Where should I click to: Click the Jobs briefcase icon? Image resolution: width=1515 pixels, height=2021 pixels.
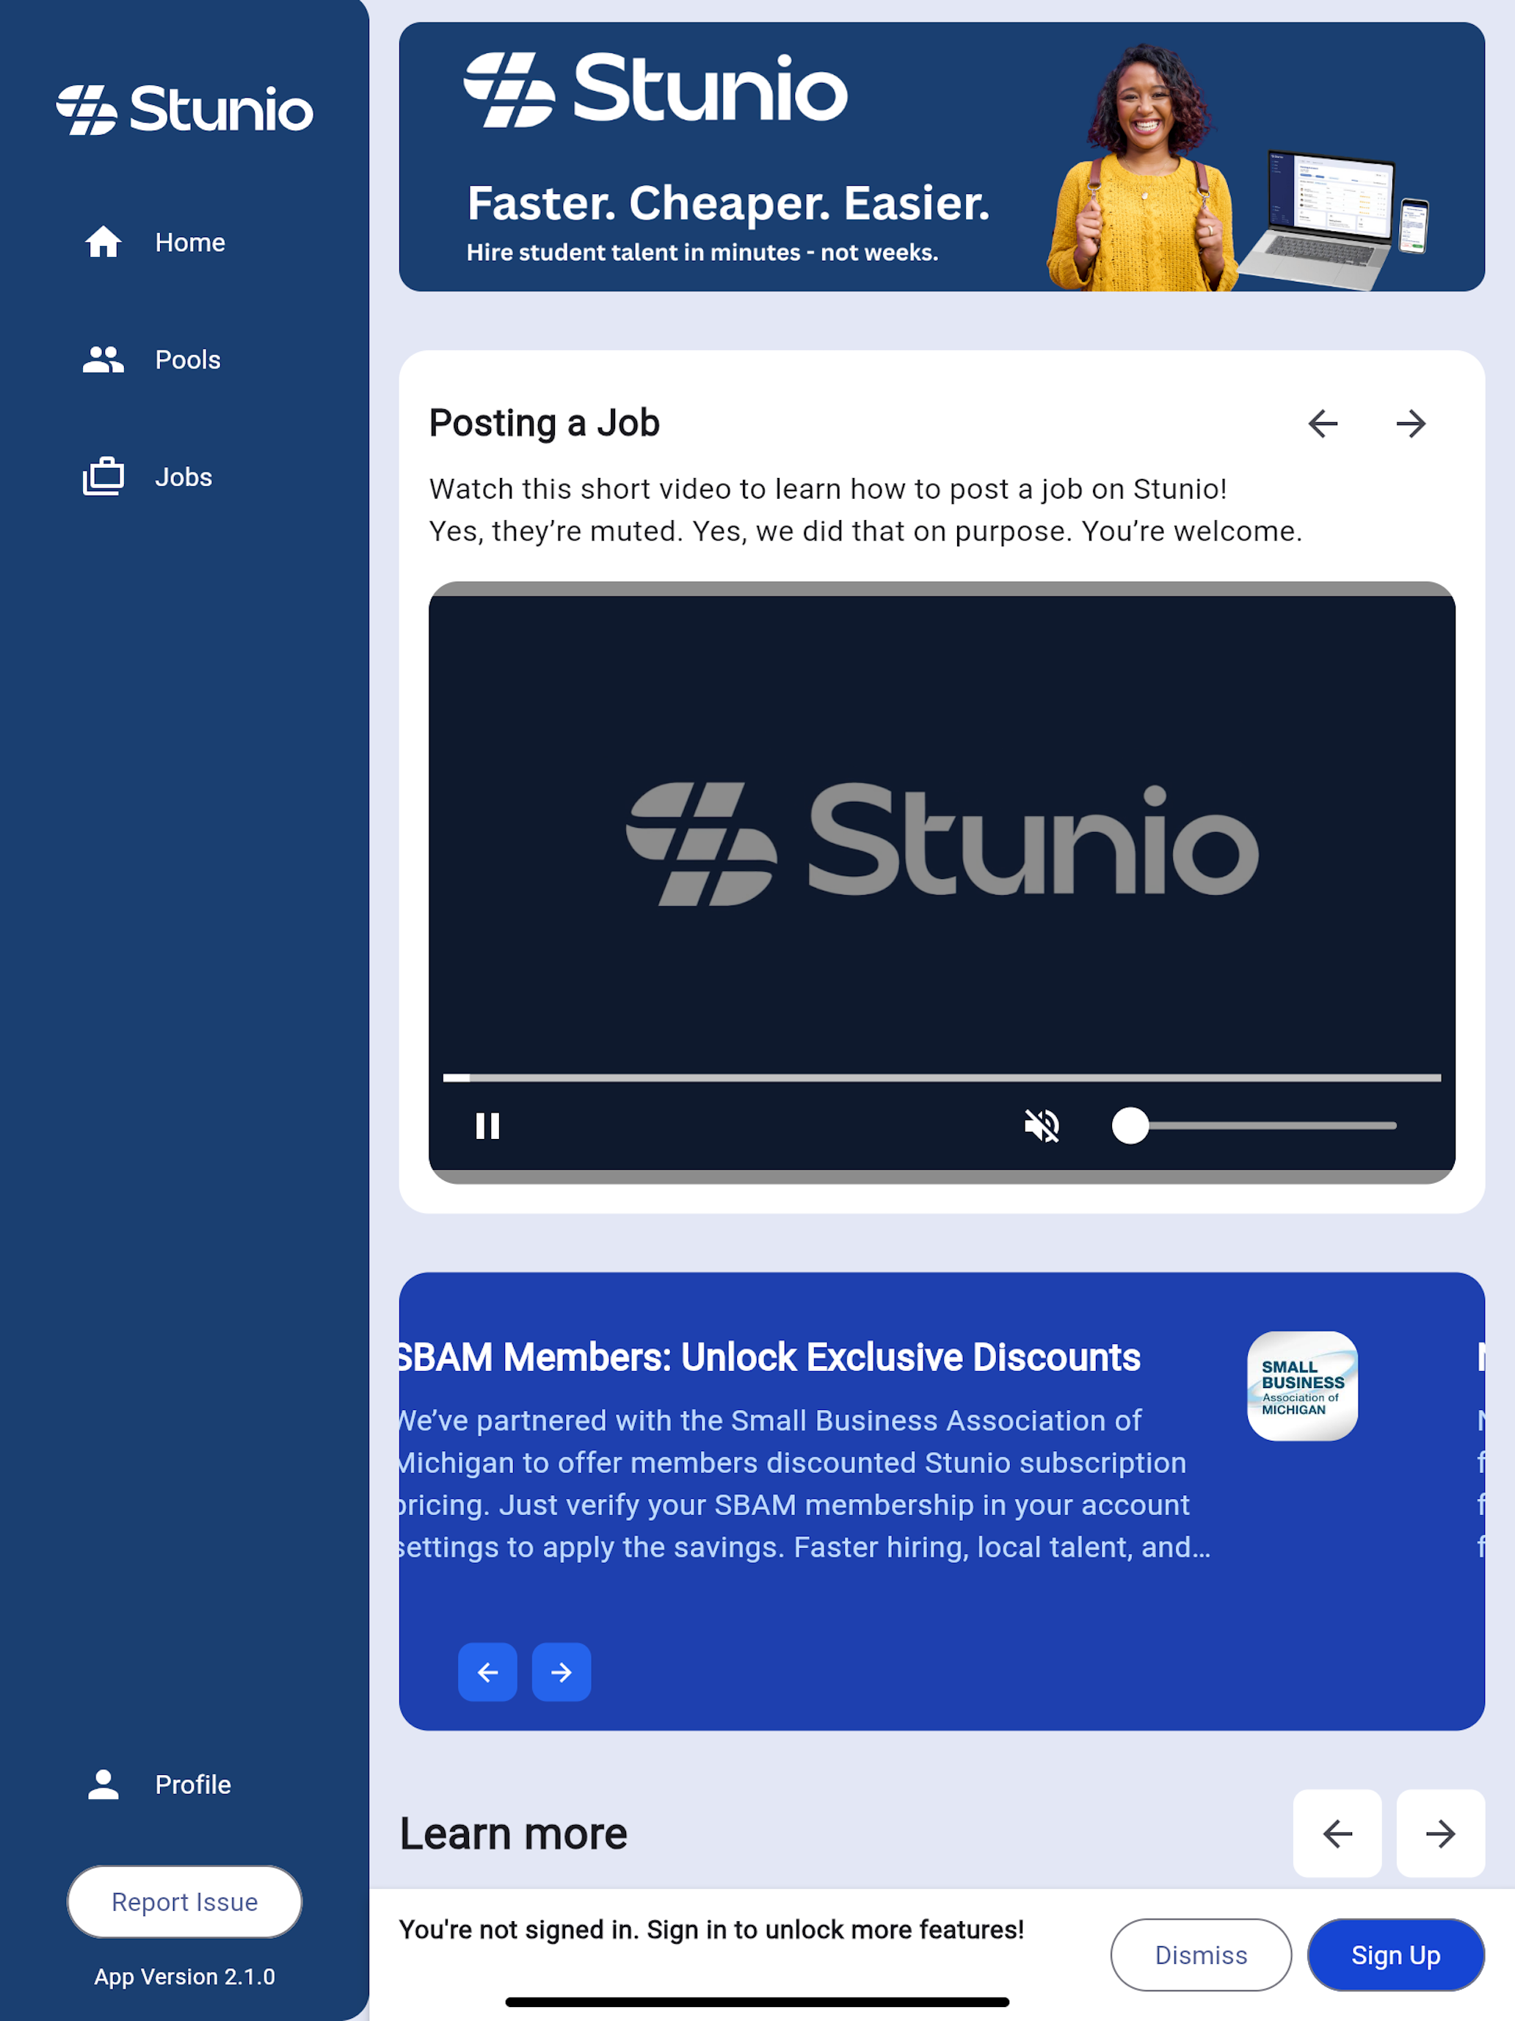click(x=103, y=476)
